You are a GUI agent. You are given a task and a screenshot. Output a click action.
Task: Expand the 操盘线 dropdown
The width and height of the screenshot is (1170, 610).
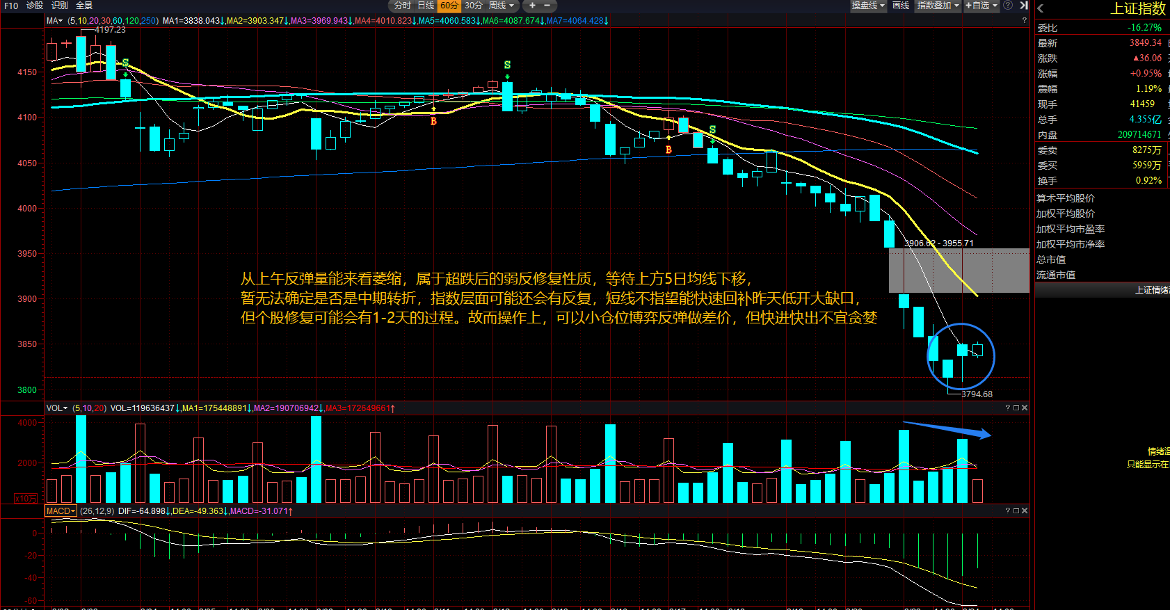click(868, 6)
